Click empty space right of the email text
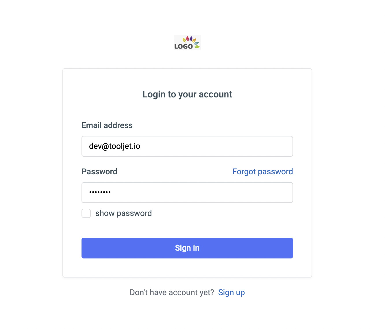Viewport: 385px width, 329px height. (x=217, y=146)
